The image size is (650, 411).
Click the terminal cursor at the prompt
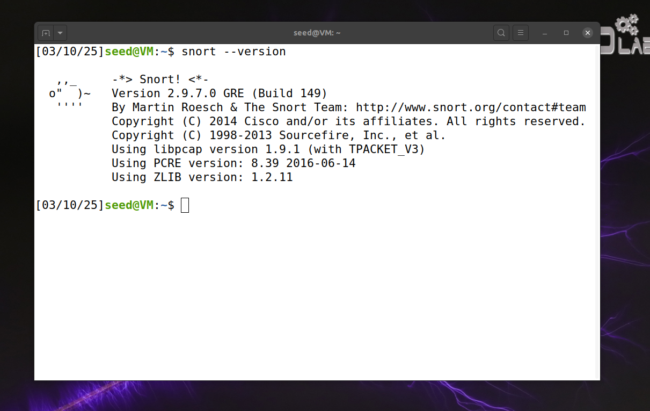185,205
